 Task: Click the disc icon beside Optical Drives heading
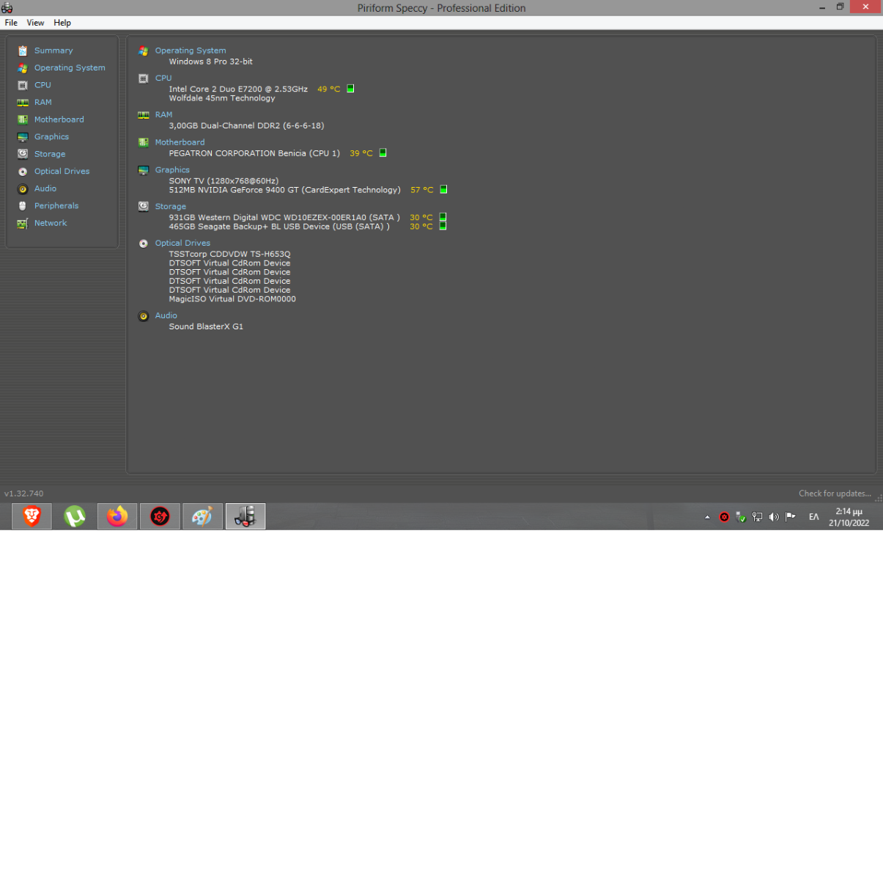144,243
